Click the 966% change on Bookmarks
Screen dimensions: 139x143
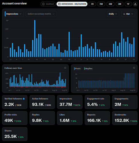[134, 121]
